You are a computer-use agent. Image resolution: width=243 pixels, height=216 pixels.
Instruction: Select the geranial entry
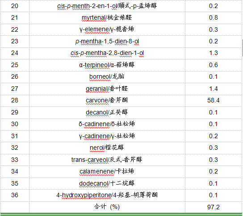[x=107, y=89]
